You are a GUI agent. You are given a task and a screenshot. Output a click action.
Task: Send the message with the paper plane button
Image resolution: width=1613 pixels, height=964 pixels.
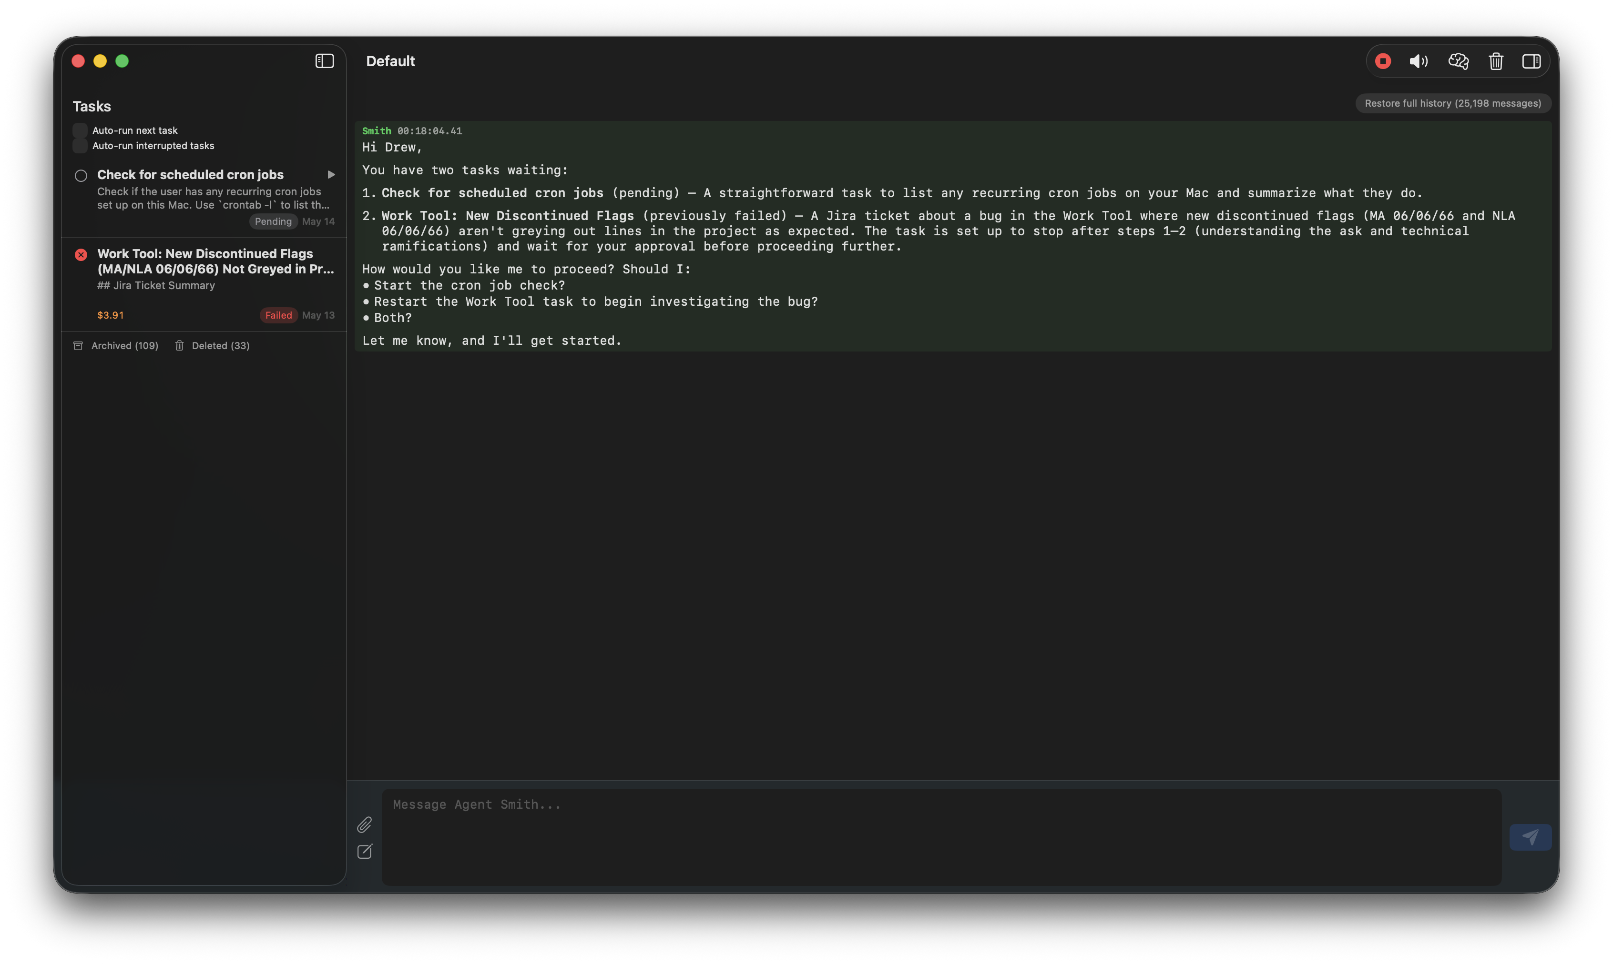pyautogui.click(x=1530, y=837)
